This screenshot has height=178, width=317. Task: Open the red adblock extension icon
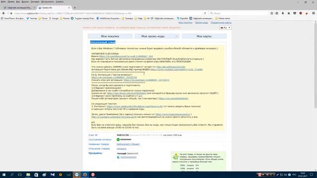click(x=301, y=13)
